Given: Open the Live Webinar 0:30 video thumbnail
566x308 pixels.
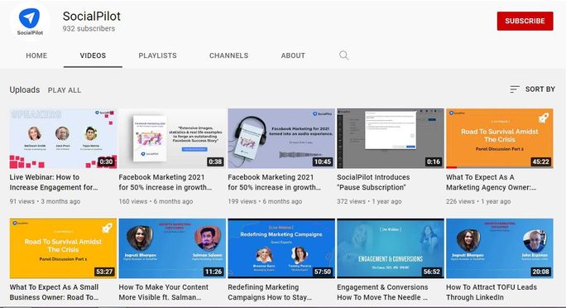Looking at the screenshot, I should point(63,138).
